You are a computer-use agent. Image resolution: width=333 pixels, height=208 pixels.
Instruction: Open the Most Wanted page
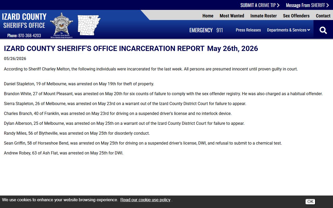point(232,16)
